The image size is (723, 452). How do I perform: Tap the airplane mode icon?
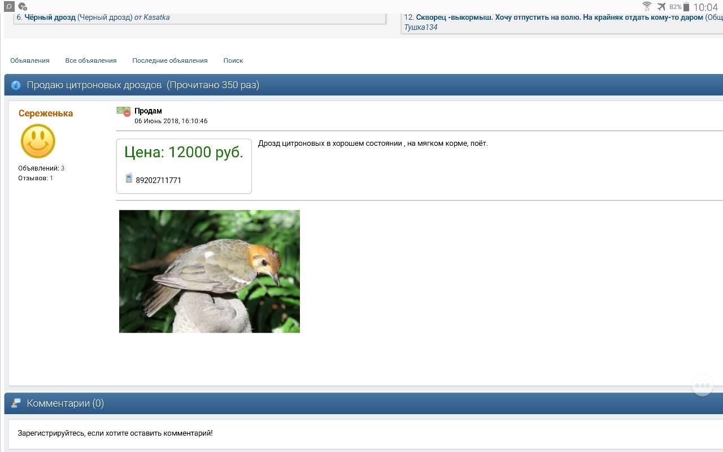[661, 7]
